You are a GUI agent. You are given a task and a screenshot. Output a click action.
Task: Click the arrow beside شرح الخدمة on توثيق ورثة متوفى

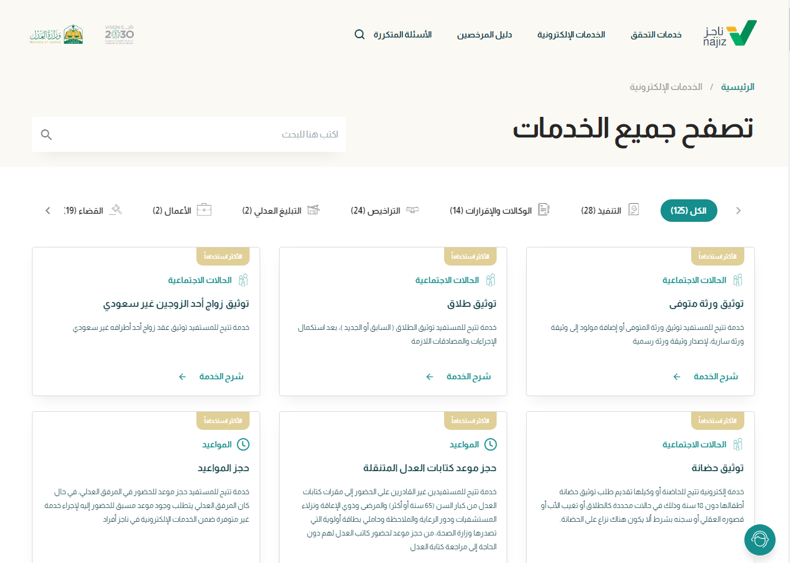677,377
